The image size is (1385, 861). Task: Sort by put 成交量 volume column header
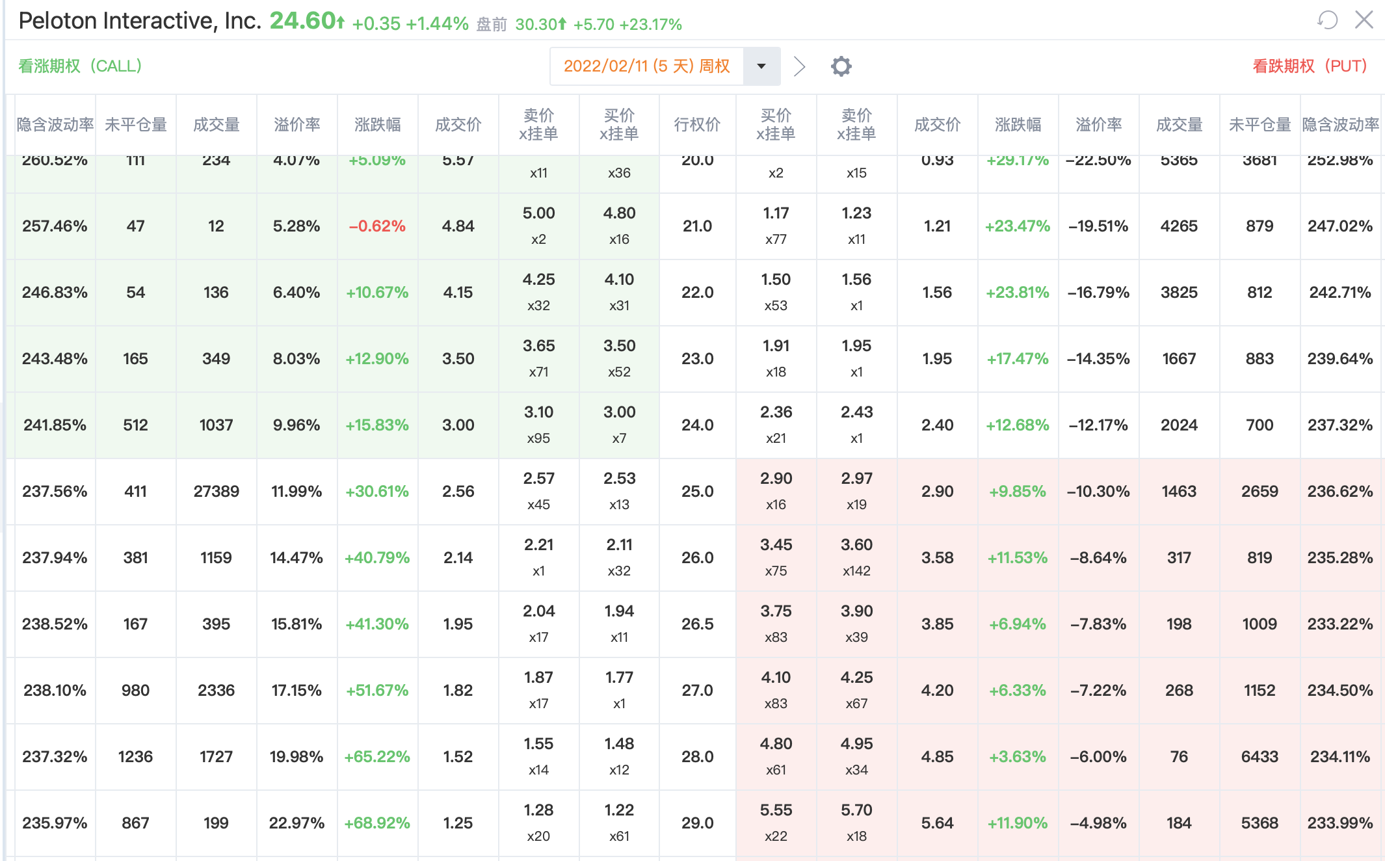pos(1179,124)
